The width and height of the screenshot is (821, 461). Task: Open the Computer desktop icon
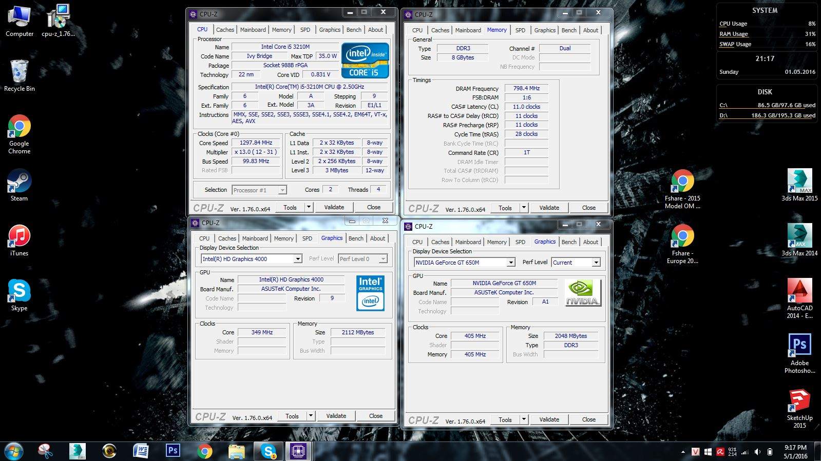[x=19, y=21]
